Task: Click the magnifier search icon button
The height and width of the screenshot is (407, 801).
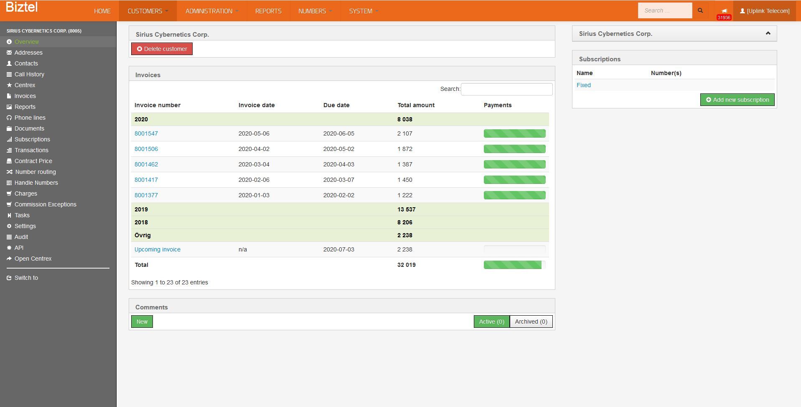Action: tap(700, 11)
